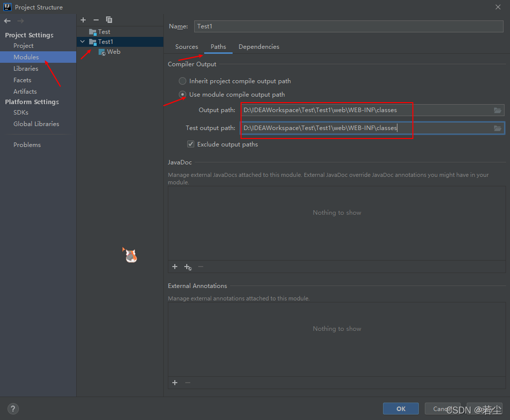Select Use module compile output path
The image size is (510, 420).
pyautogui.click(x=182, y=94)
